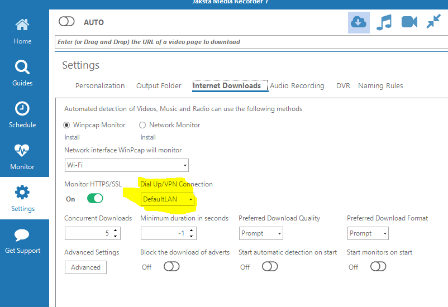Open the Wi-Fi network interface dropdown
The width and height of the screenshot is (448, 307).
(x=127, y=165)
